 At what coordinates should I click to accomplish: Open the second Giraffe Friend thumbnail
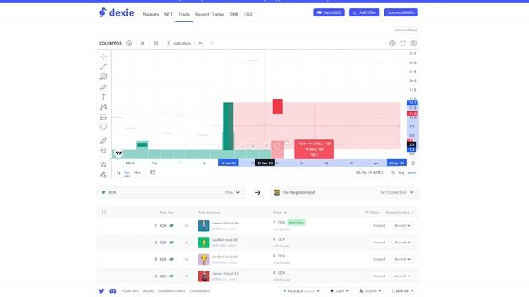click(204, 259)
